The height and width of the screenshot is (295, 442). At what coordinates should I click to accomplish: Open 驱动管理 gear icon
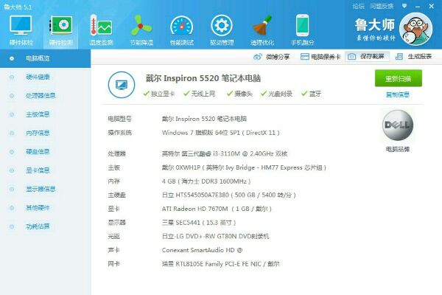point(222,26)
